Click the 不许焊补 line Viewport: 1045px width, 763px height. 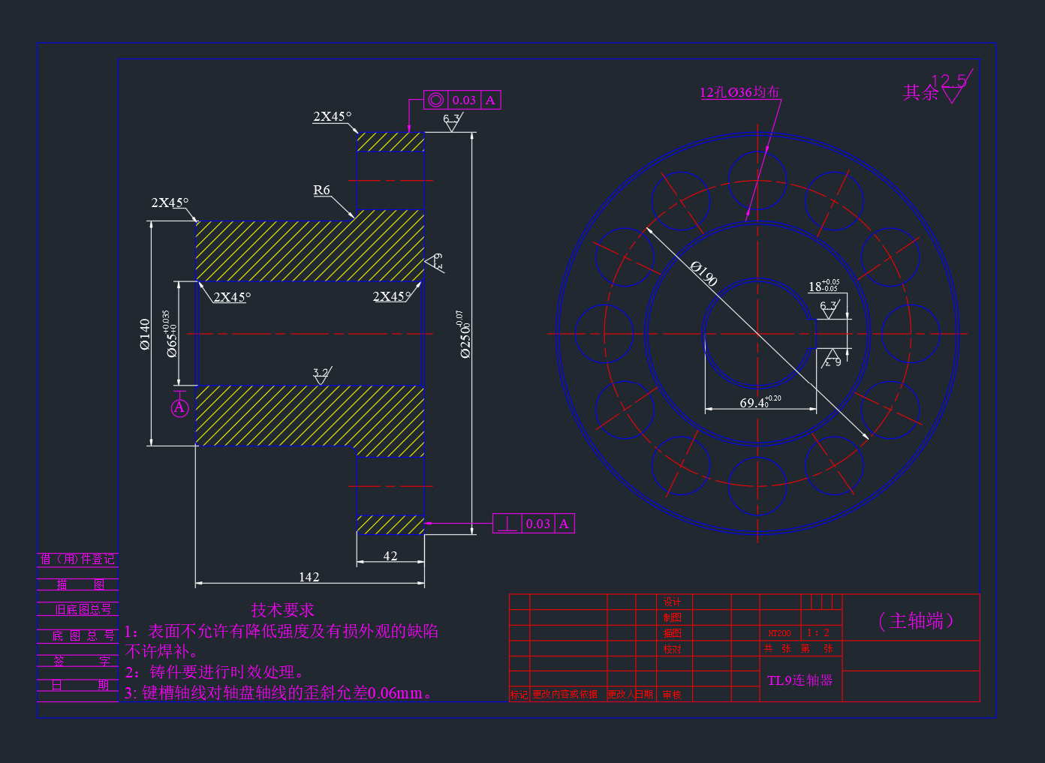[x=161, y=651]
